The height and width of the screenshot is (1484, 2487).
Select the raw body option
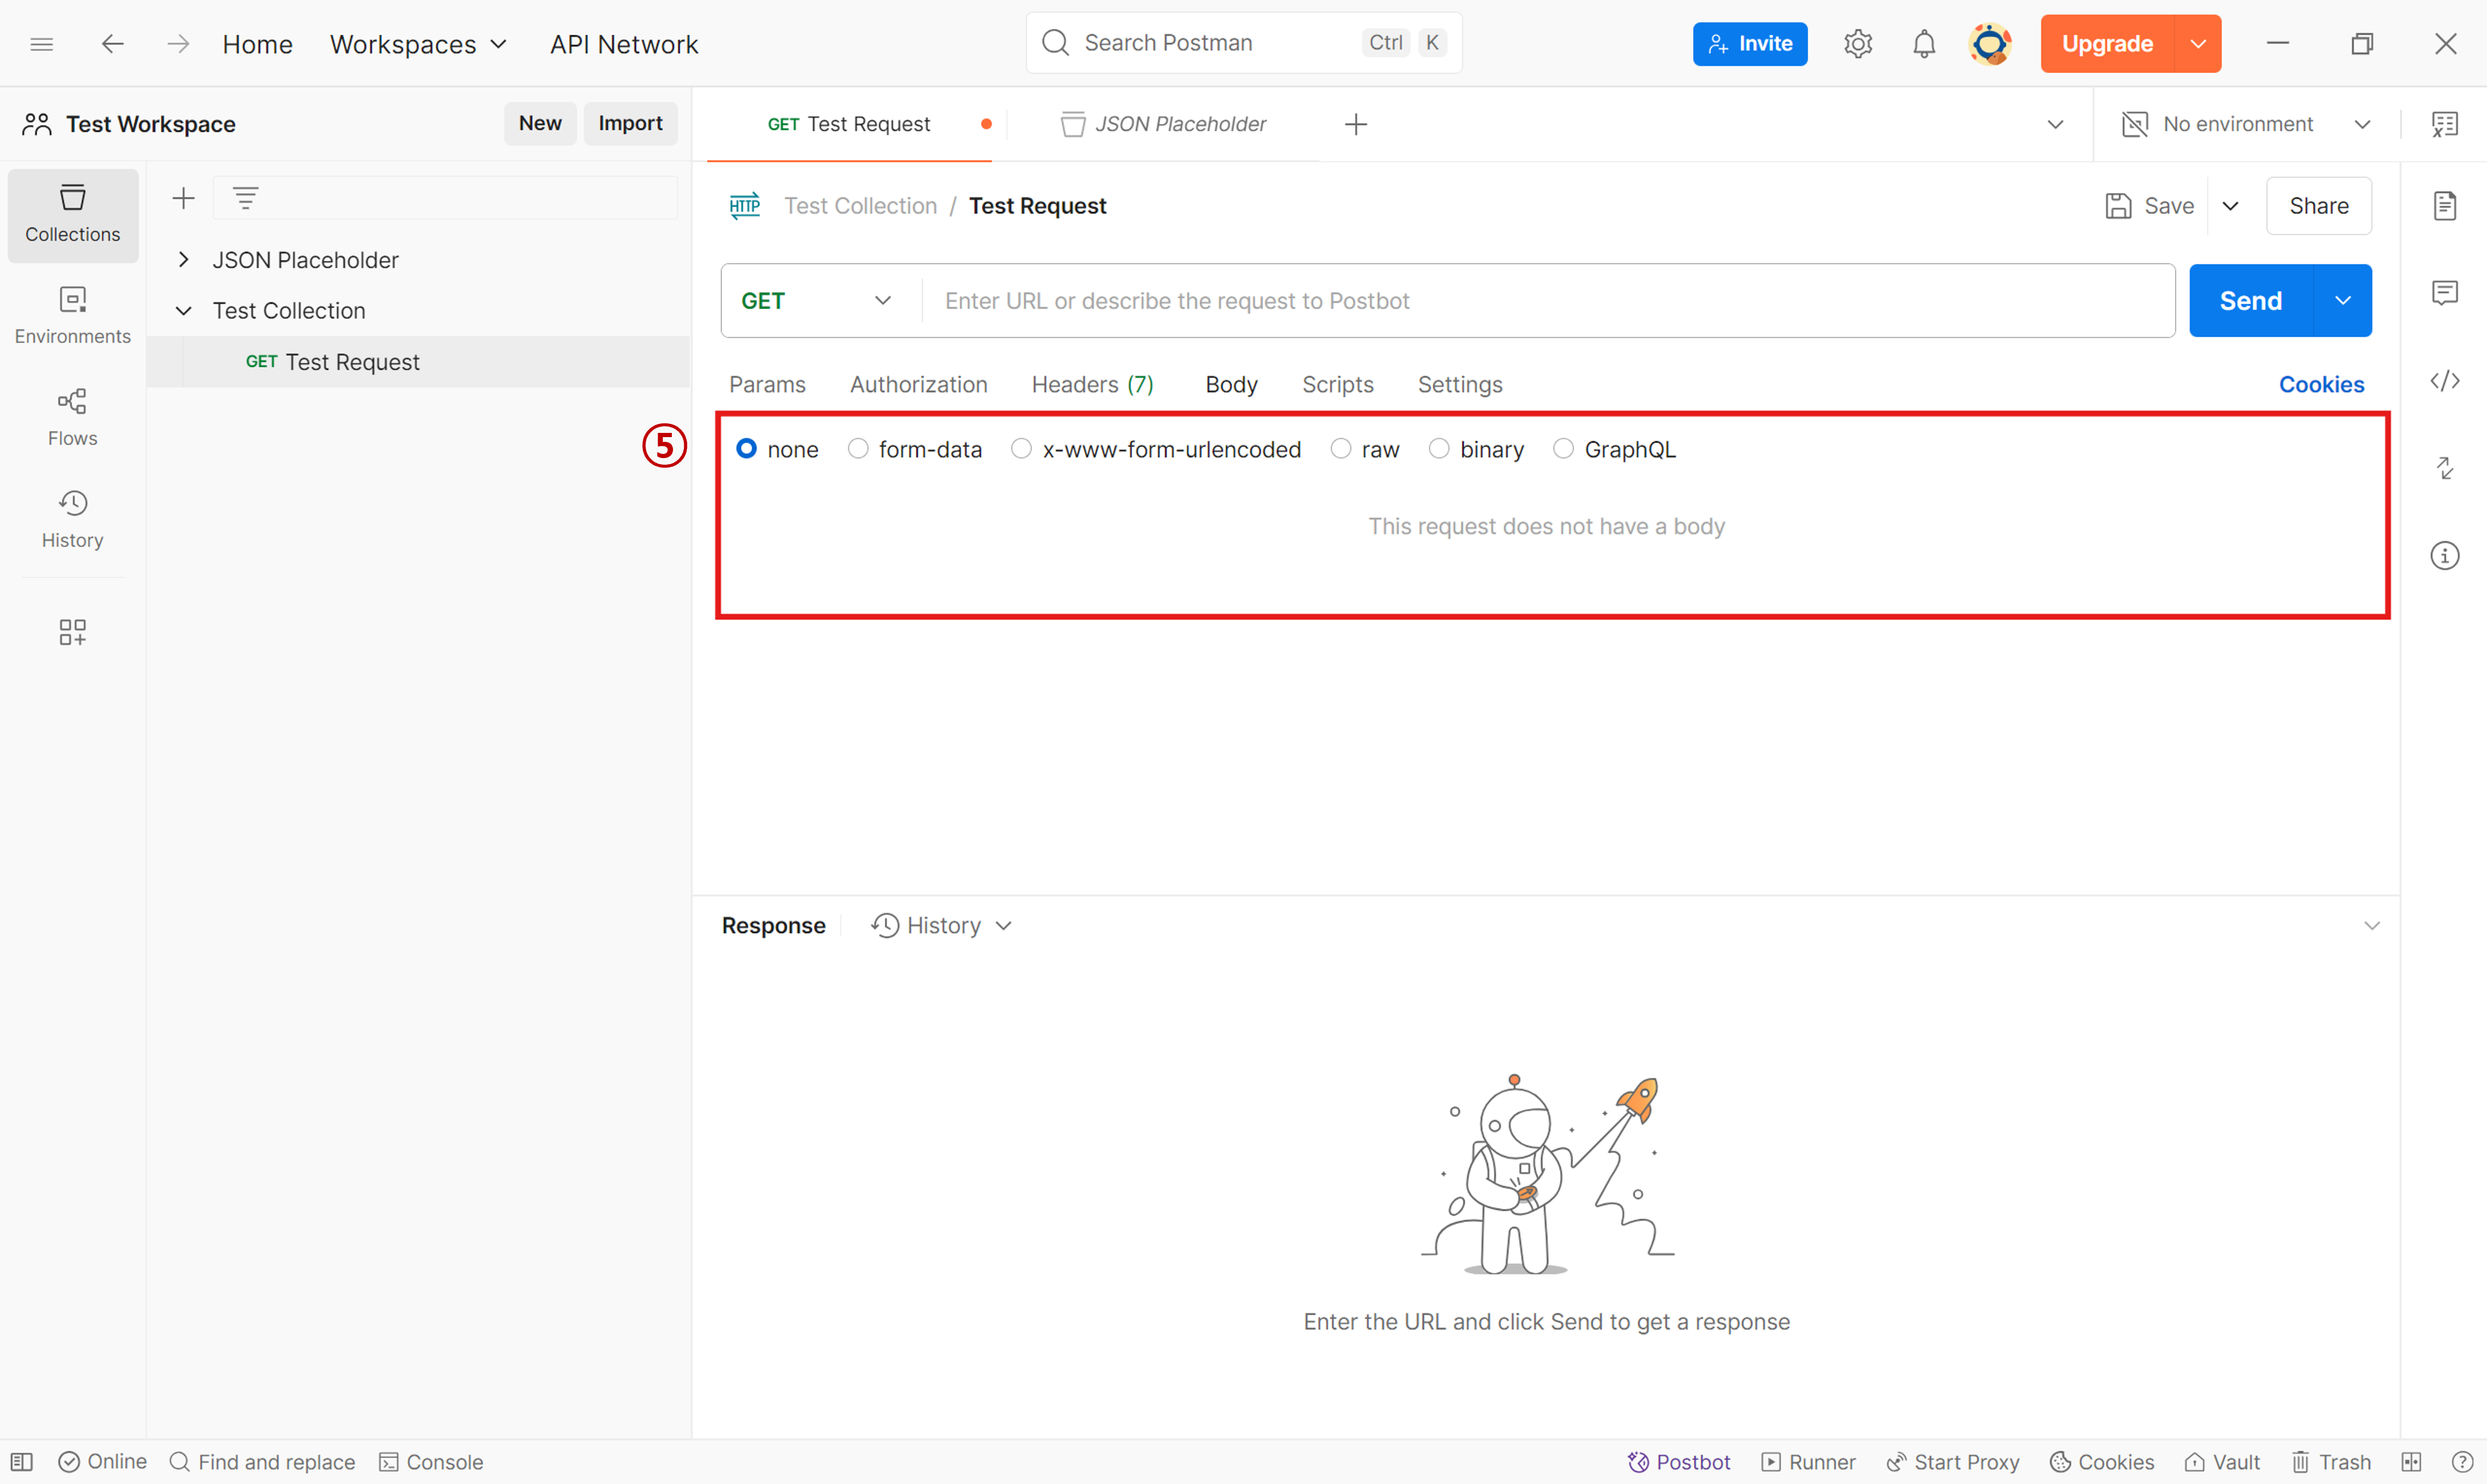(x=1341, y=449)
